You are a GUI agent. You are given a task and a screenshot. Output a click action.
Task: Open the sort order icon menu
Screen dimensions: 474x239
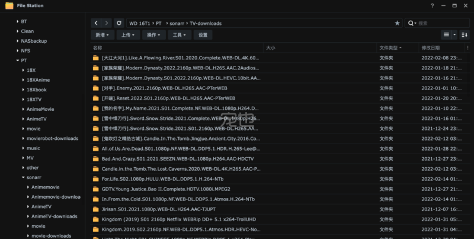tap(465, 35)
